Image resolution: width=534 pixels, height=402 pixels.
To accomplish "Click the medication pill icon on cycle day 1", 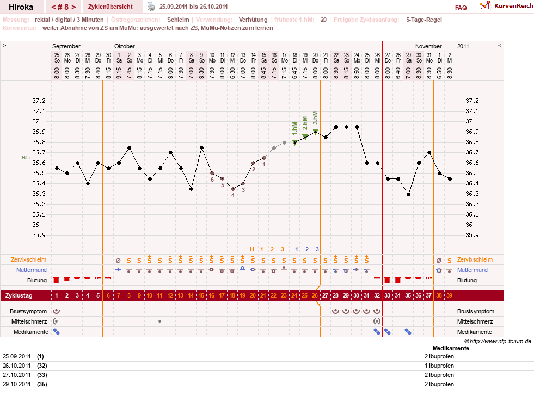I will [x=57, y=331].
